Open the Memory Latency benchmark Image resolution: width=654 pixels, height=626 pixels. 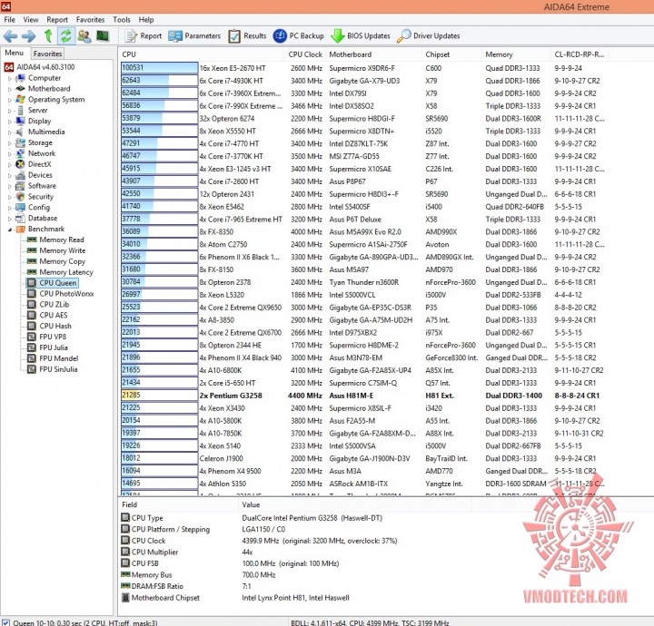coord(66,272)
